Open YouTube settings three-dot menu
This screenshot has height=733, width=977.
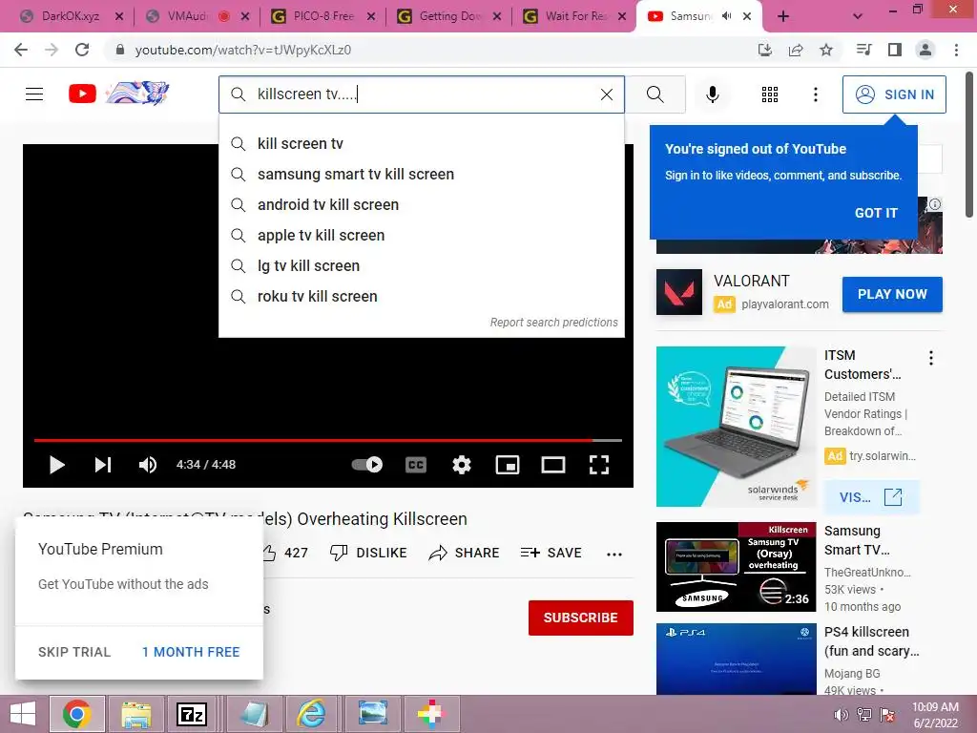[815, 94]
